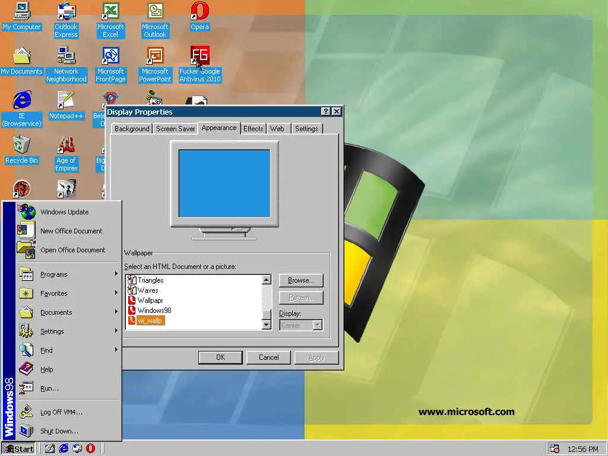The image size is (608, 456).
Task: Expand Settings submenu in Start menu
Action: pos(69,331)
